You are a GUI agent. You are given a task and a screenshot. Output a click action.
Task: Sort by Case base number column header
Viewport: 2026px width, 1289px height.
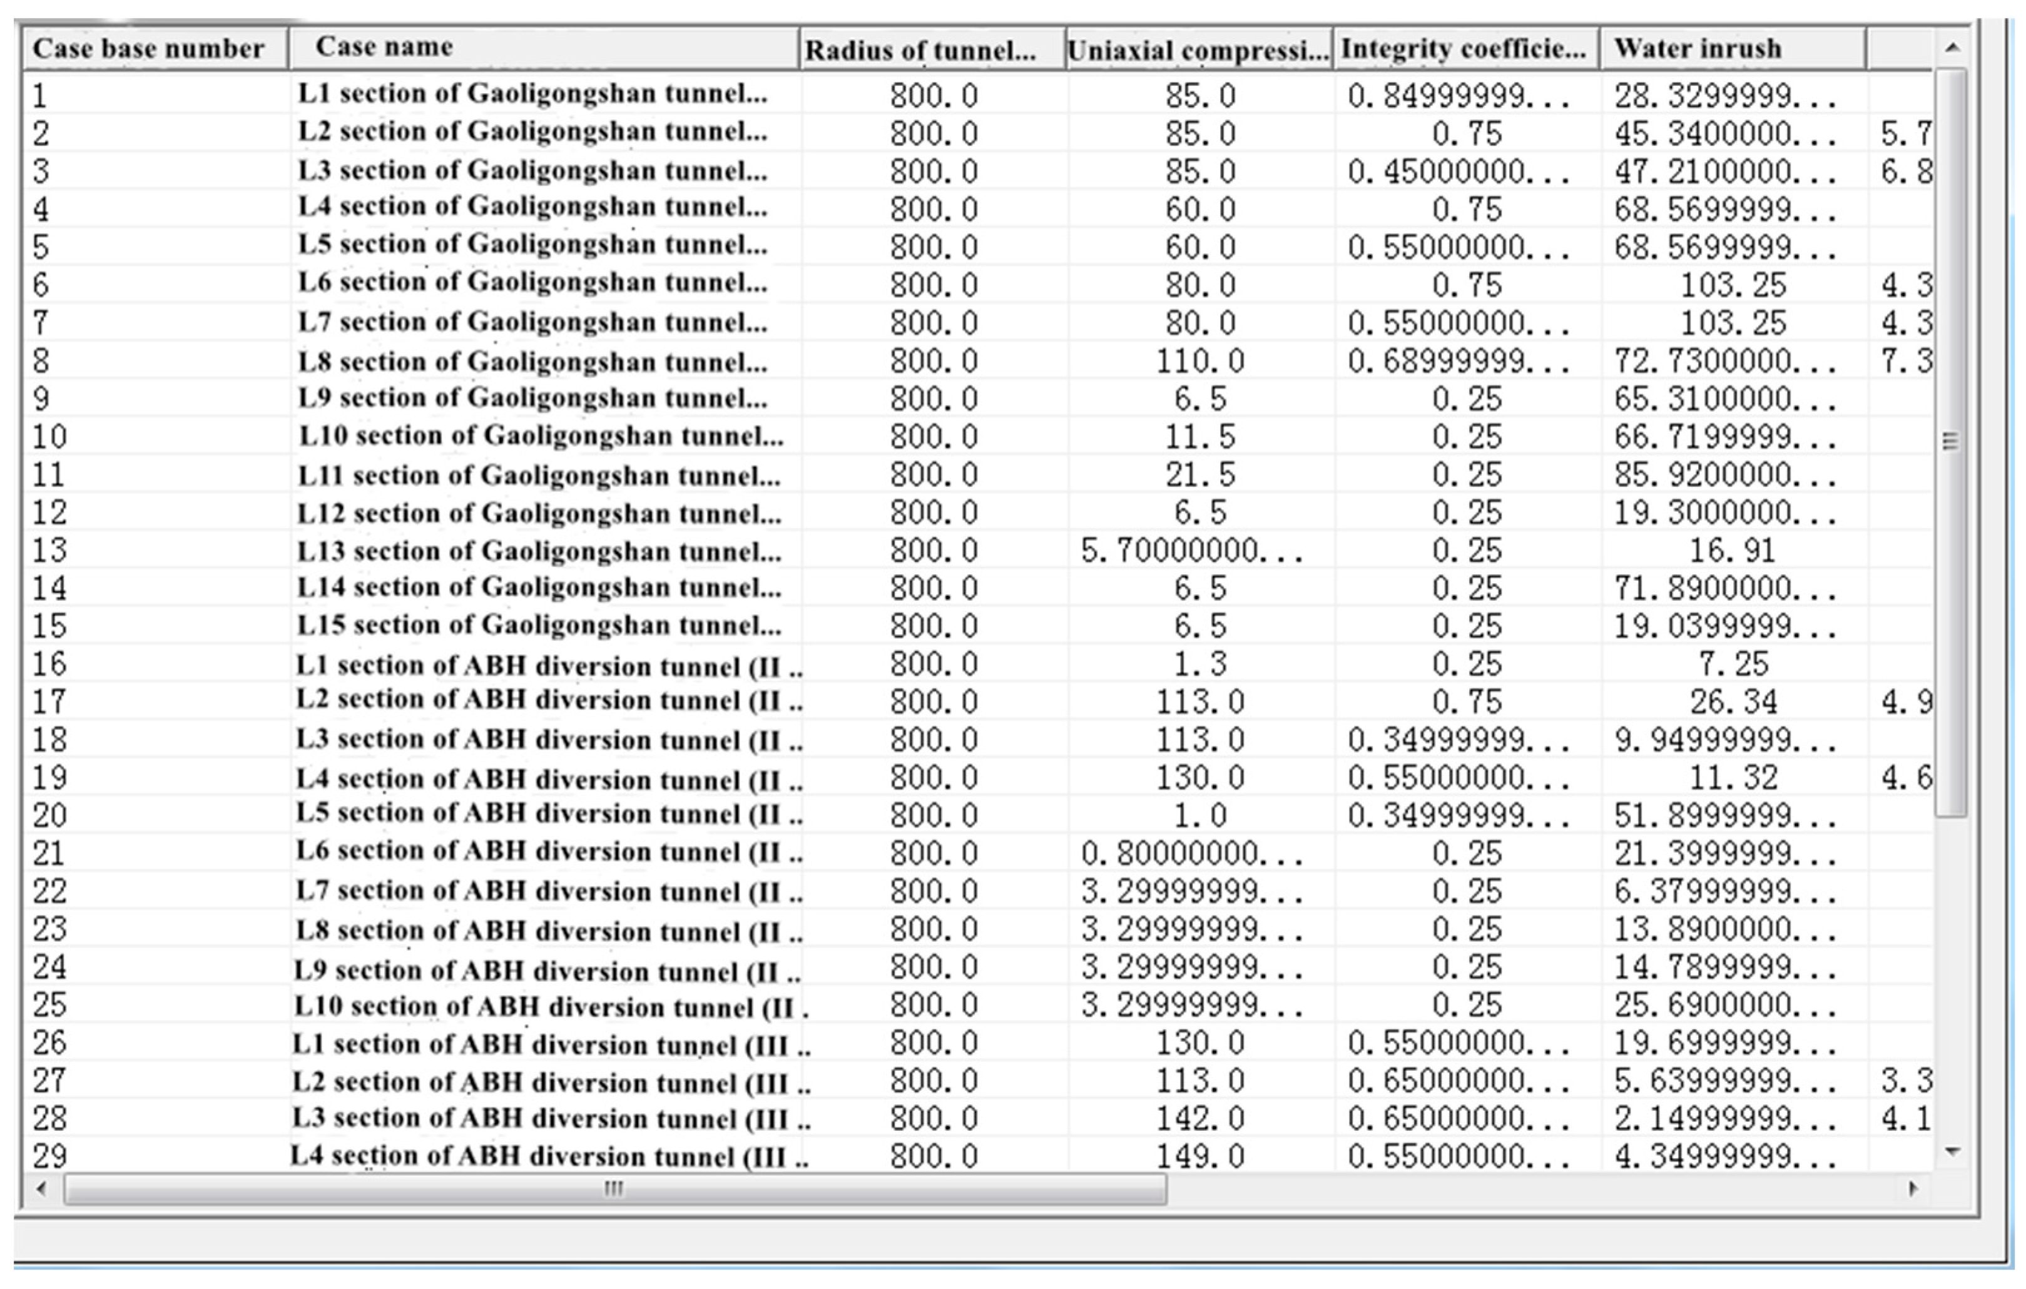tap(149, 49)
